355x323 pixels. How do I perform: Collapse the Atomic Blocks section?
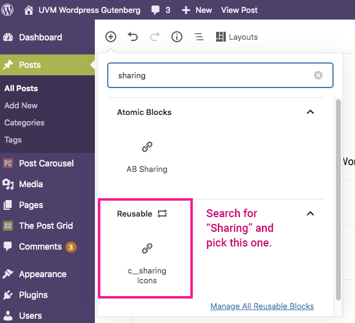(x=310, y=112)
